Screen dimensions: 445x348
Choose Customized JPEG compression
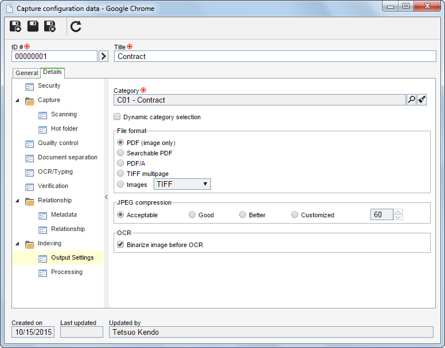click(295, 214)
